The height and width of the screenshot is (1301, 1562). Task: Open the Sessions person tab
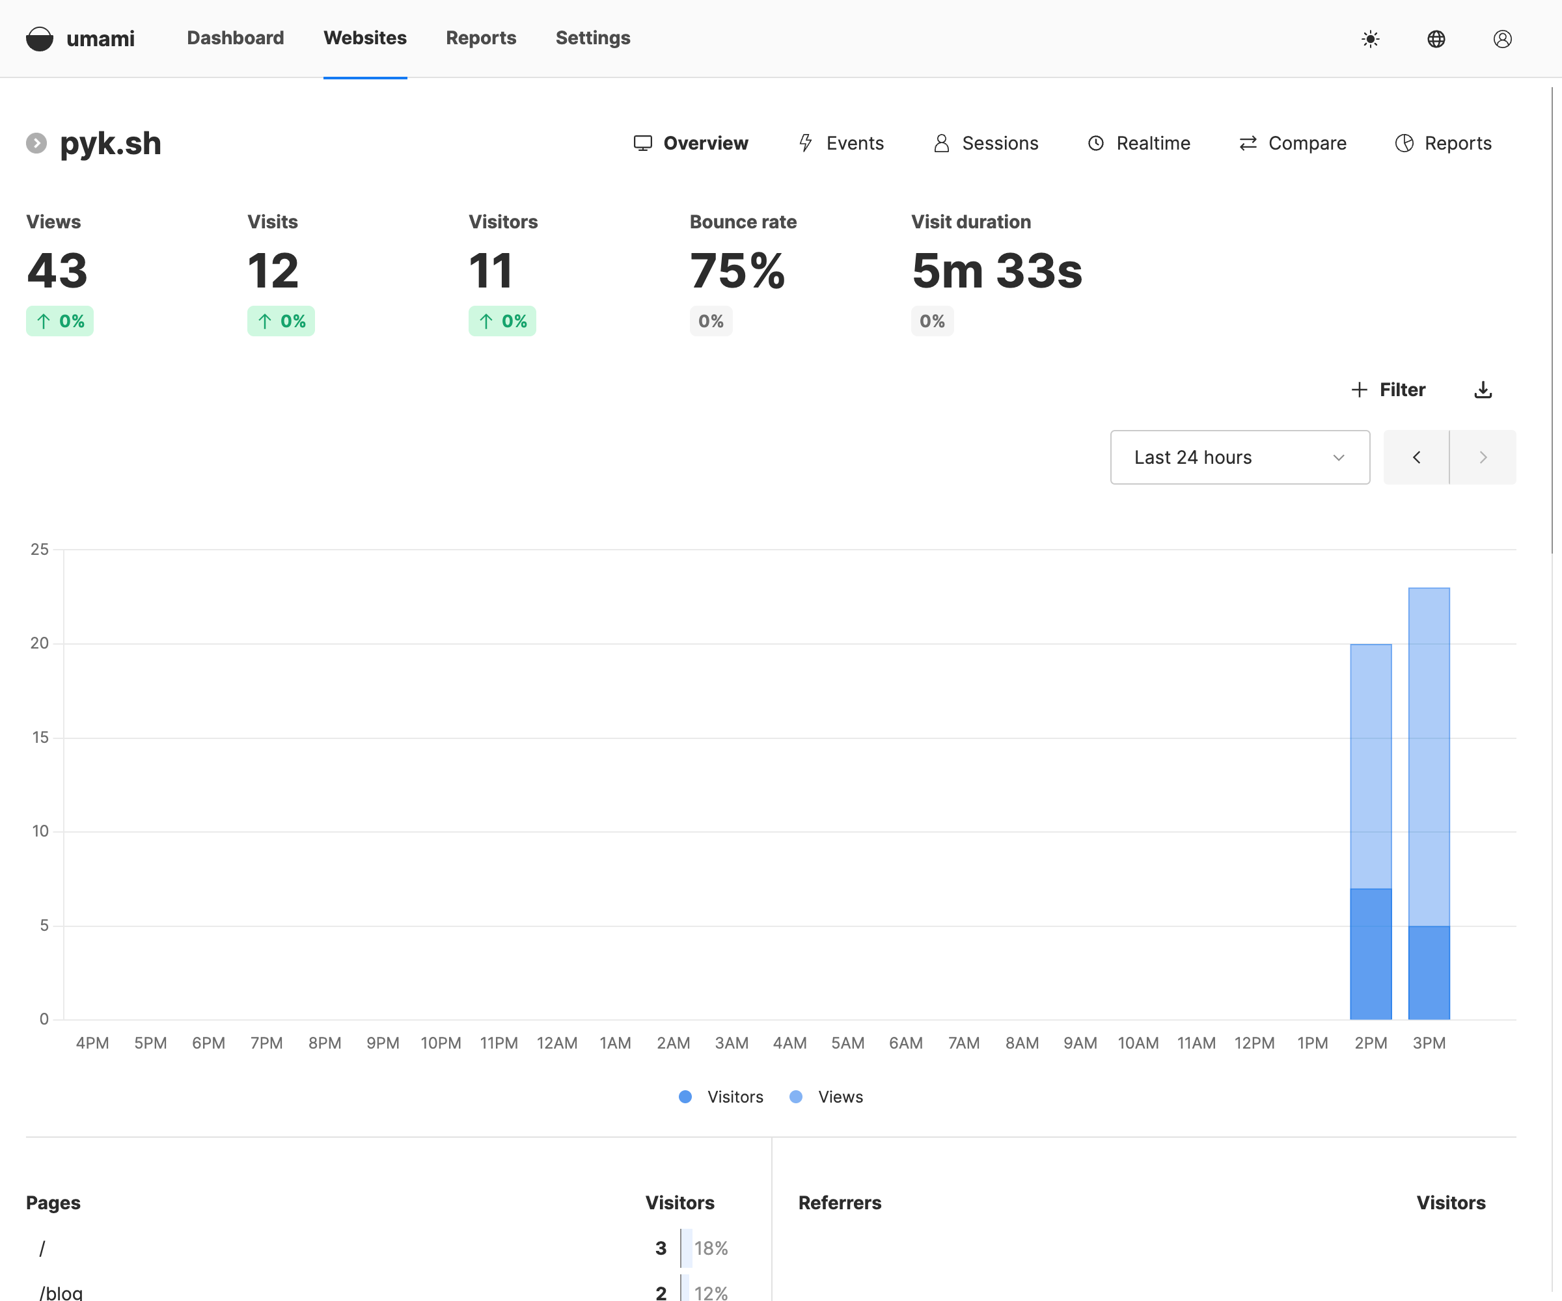985,142
